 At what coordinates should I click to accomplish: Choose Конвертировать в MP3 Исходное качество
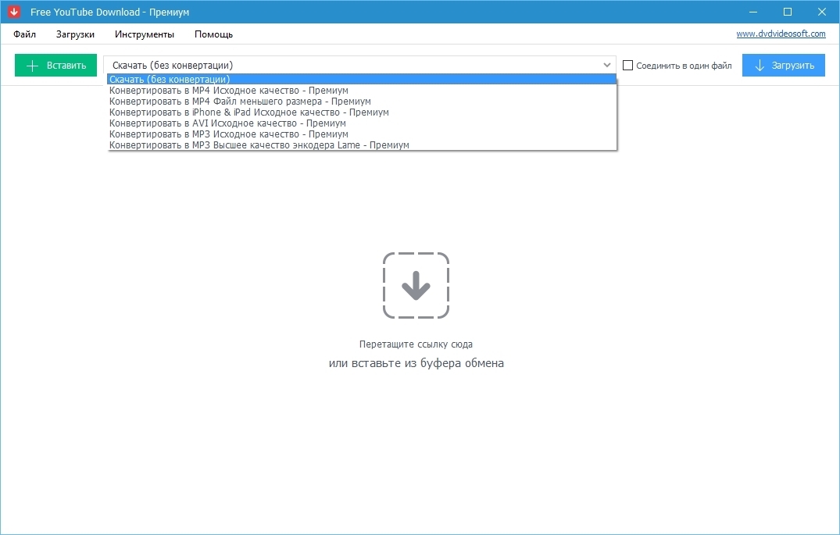coord(362,134)
